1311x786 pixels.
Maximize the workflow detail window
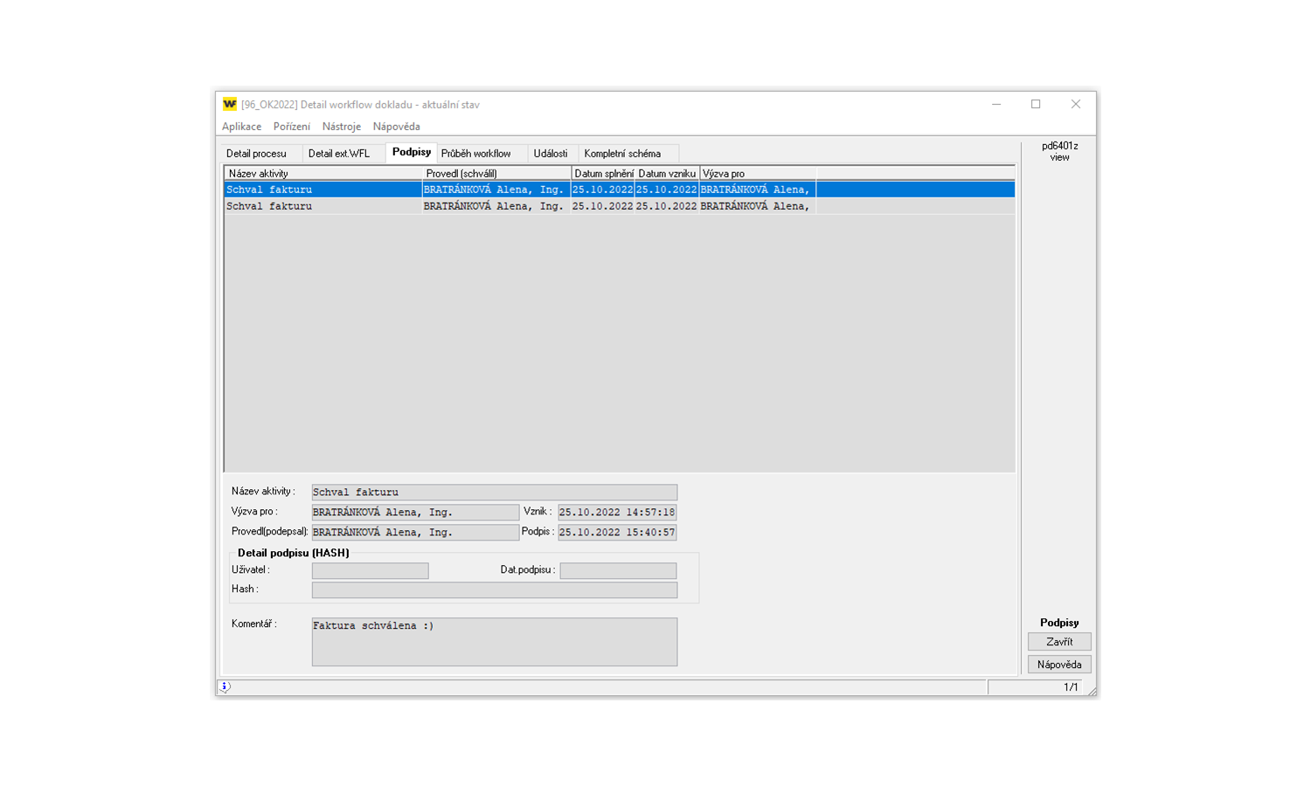pos(1036,104)
